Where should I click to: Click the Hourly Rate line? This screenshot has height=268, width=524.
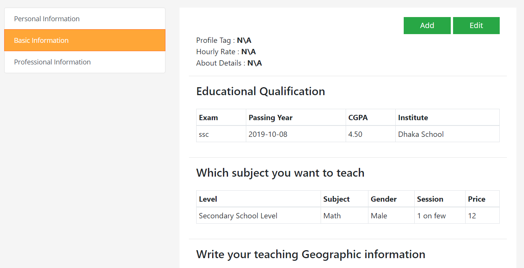tap(226, 52)
